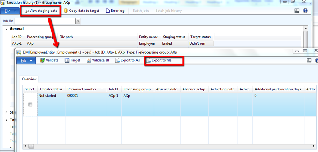Click Processing group header in General grid

(x=41, y=37)
